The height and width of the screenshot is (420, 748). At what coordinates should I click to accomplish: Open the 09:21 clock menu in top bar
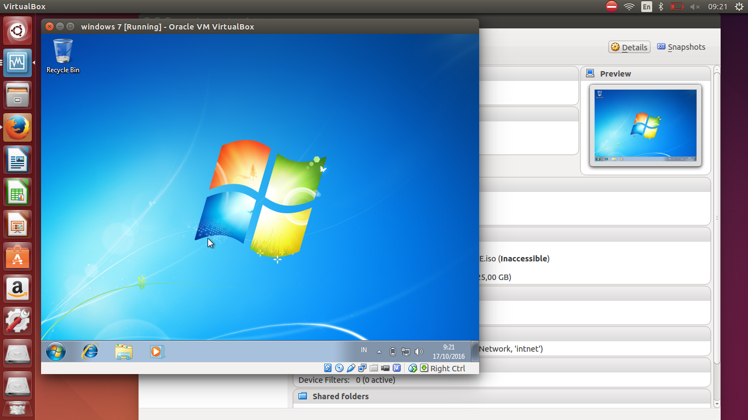[717, 7]
